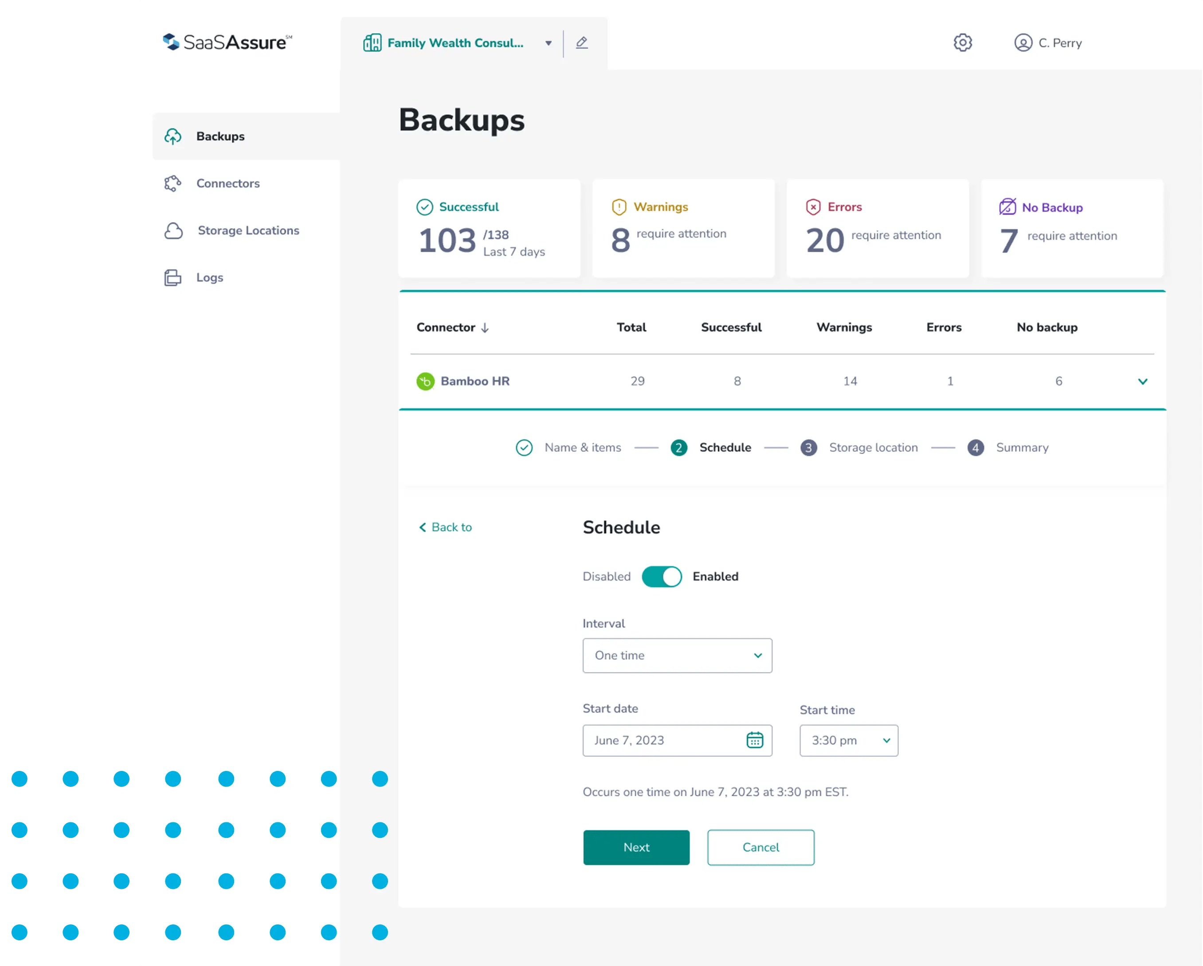
Task: Click the user profile avatar icon
Action: [1023, 43]
